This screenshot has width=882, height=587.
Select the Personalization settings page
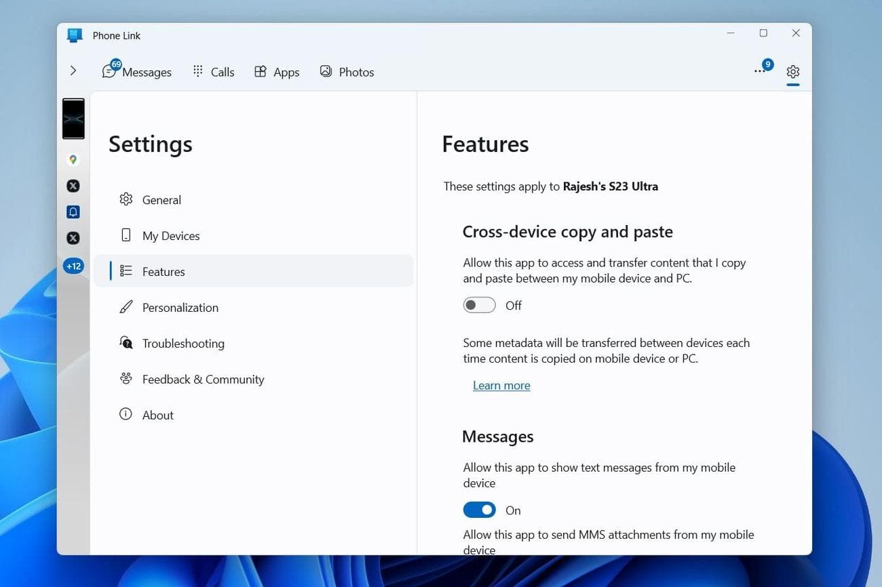180,308
